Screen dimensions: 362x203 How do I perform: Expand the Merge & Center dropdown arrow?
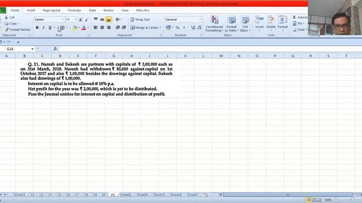(x=161, y=28)
